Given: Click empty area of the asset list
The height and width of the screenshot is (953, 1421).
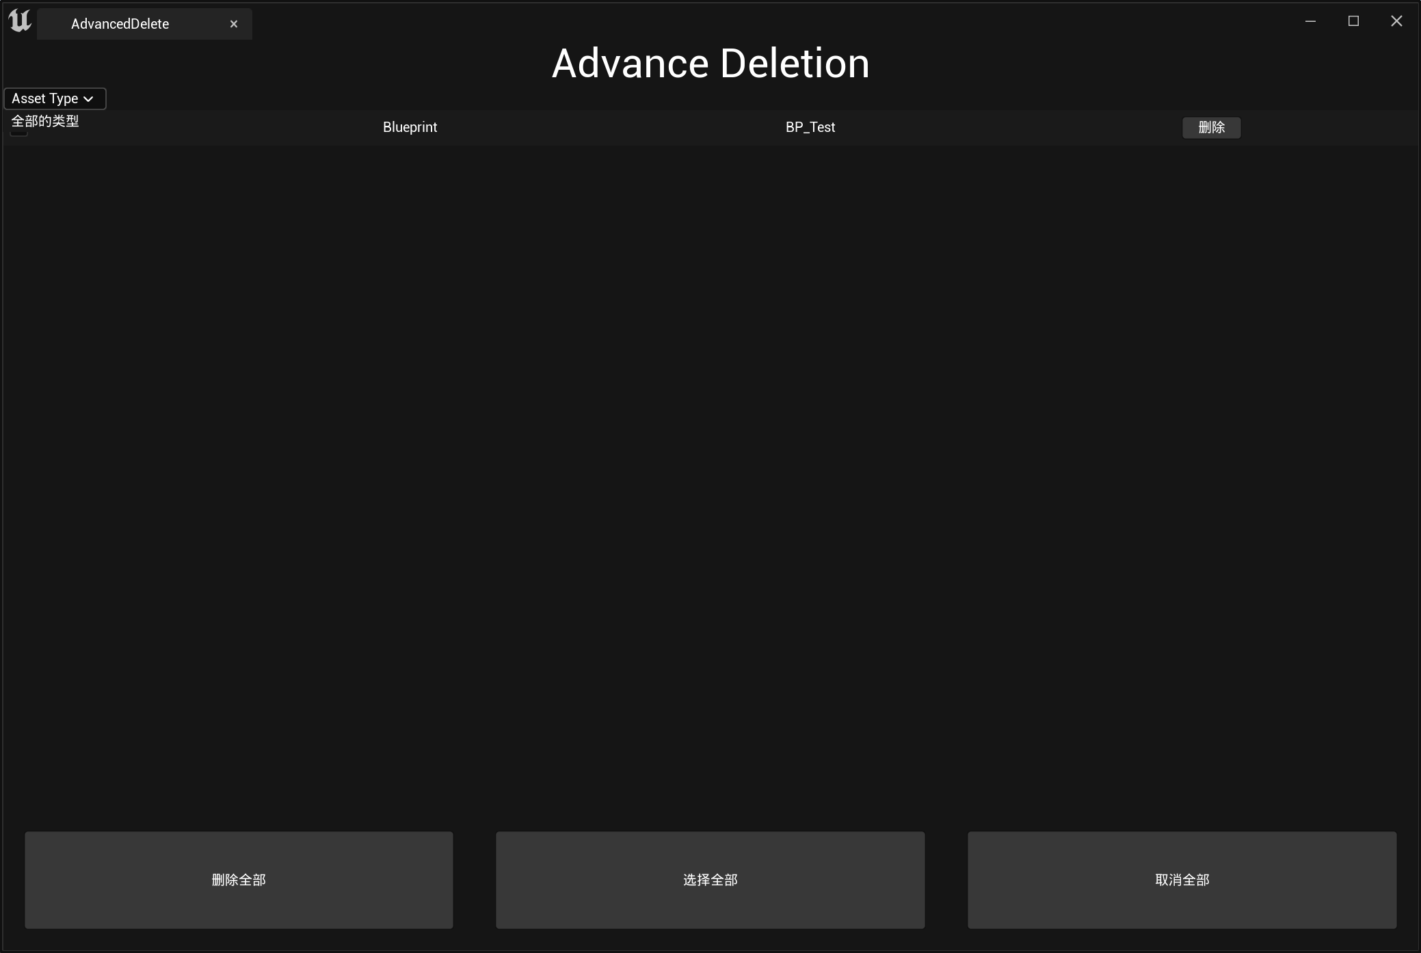Looking at the screenshot, I should click(x=710, y=479).
